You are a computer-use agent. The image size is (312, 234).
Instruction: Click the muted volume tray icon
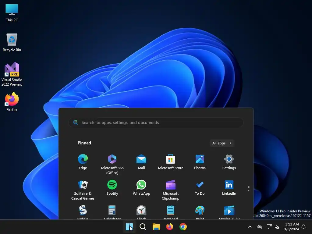point(277,227)
